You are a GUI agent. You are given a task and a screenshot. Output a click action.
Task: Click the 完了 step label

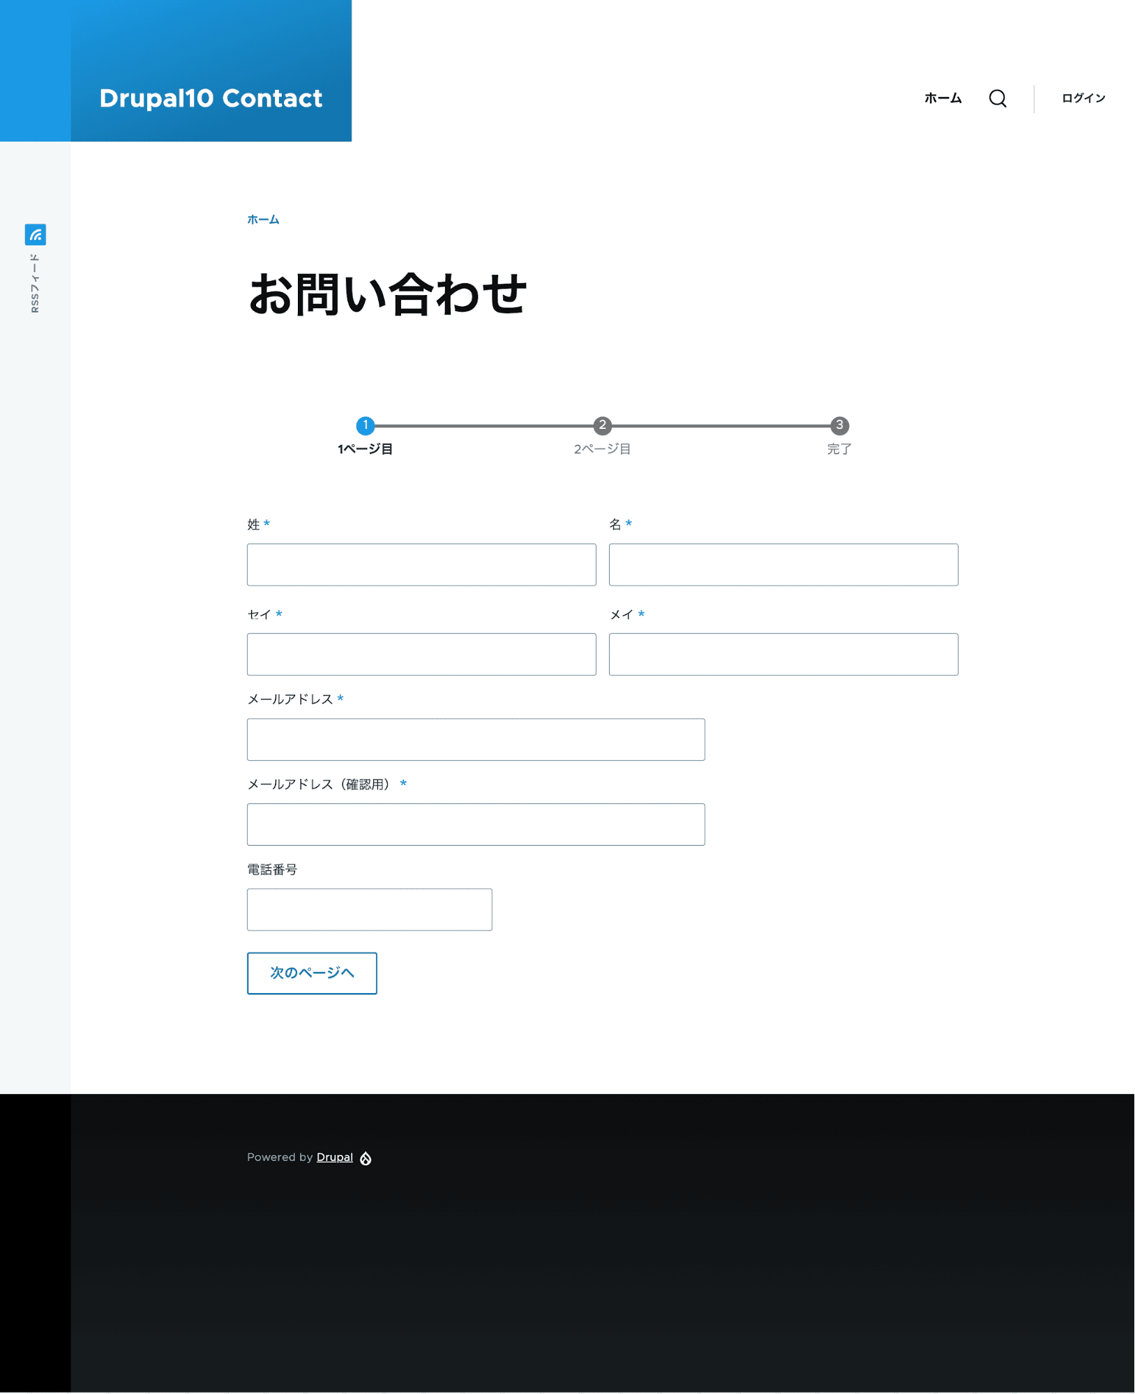click(839, 449)
